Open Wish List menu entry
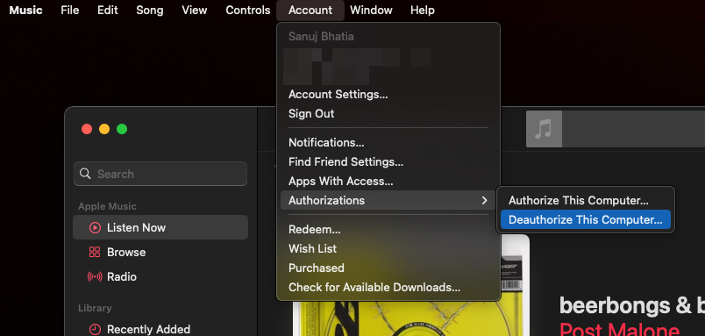 (x=388, y=249)
